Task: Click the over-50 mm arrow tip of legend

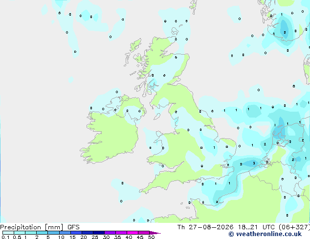Action: tap(155, 233)
